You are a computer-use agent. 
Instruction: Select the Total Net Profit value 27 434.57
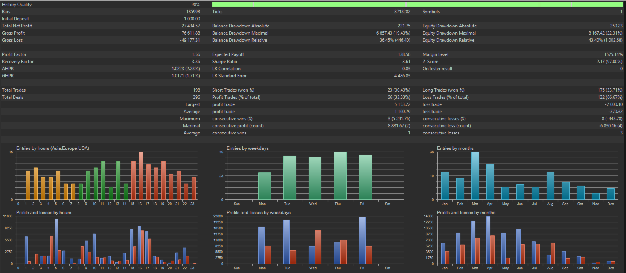(191, 26)
